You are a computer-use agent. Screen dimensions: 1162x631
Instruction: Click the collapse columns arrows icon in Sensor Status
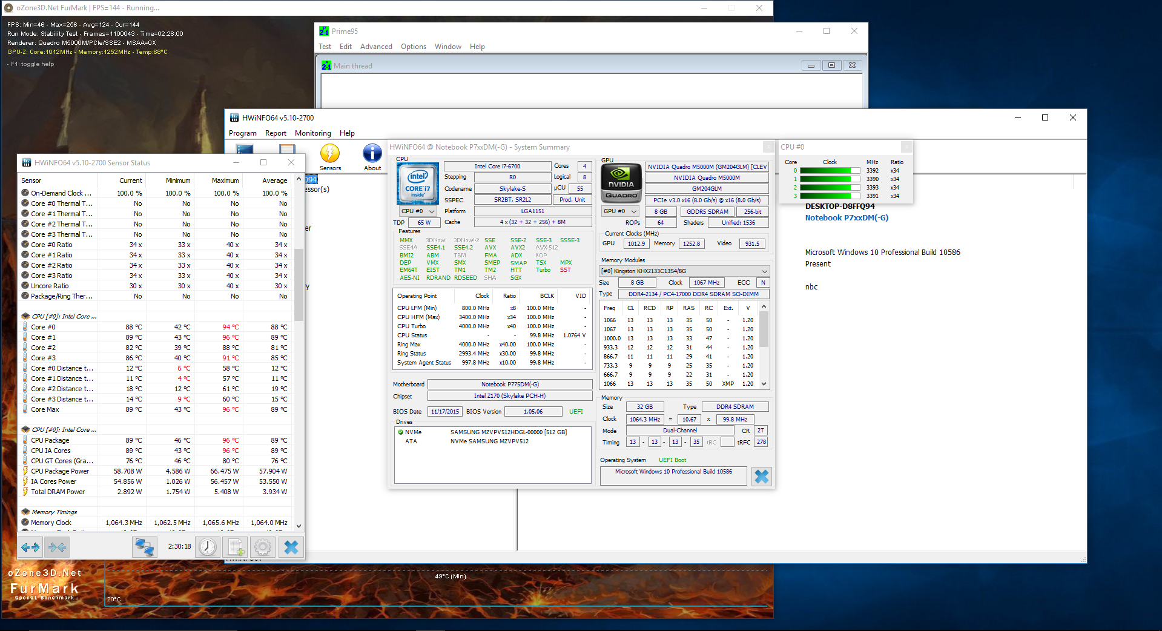point(58,547)
